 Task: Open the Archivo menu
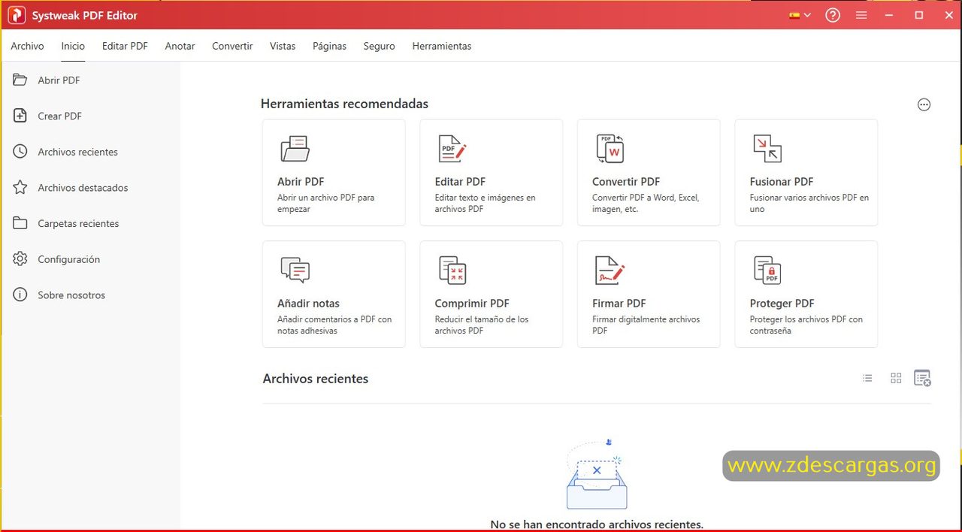tap(27, 46)
